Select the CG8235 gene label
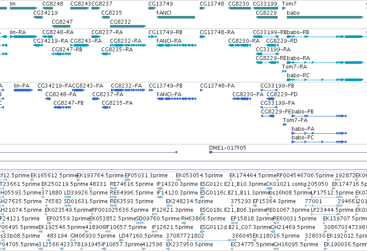Image resolution: width=367 pixels, height=251 pixels. (x=112, y=13)
